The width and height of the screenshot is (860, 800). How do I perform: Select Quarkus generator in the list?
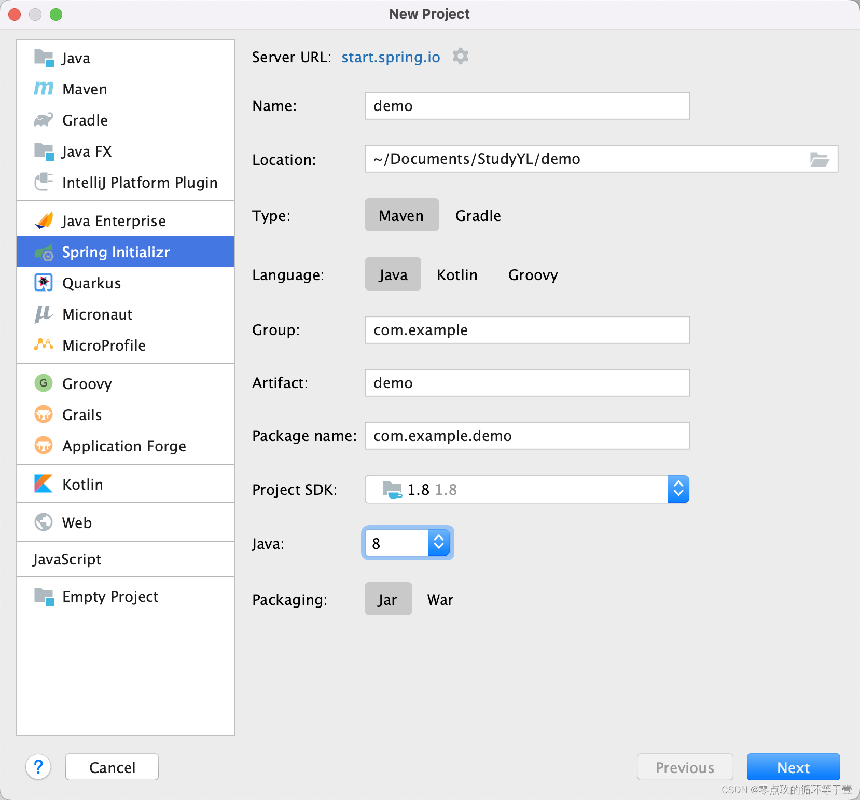coord(126,283)
